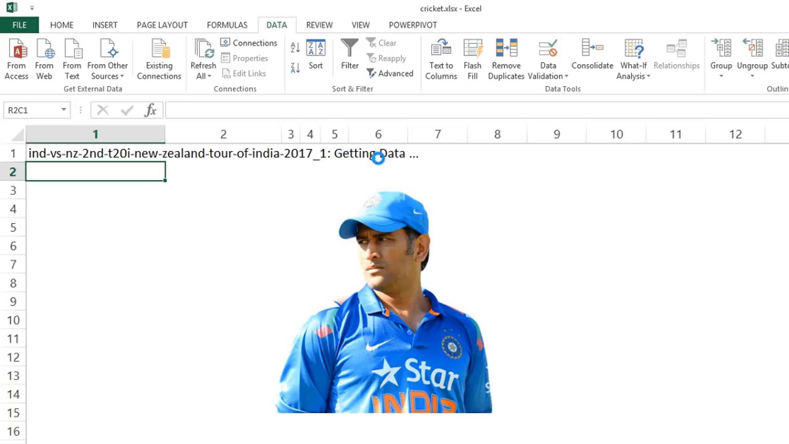The width and height of the screenshot is (789, 444).
Task: Switch to the POWERPIVOT tab
Action: pyautogui.click(x=413, y=25)
